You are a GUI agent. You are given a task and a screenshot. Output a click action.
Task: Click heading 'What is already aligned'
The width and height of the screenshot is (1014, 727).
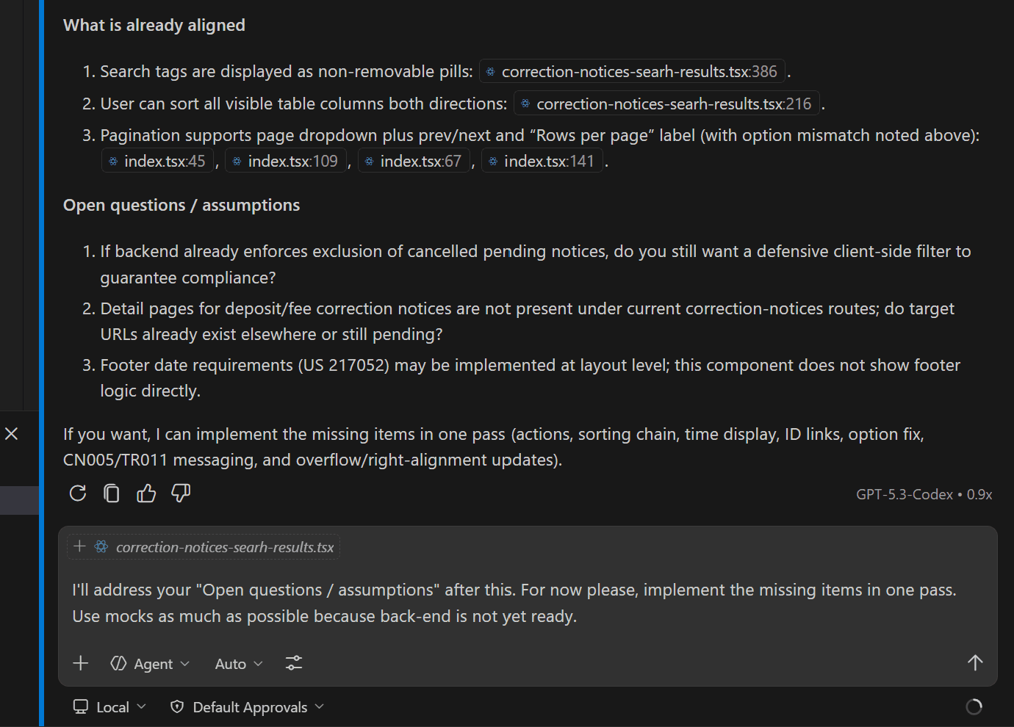click(x=154, y=25)
